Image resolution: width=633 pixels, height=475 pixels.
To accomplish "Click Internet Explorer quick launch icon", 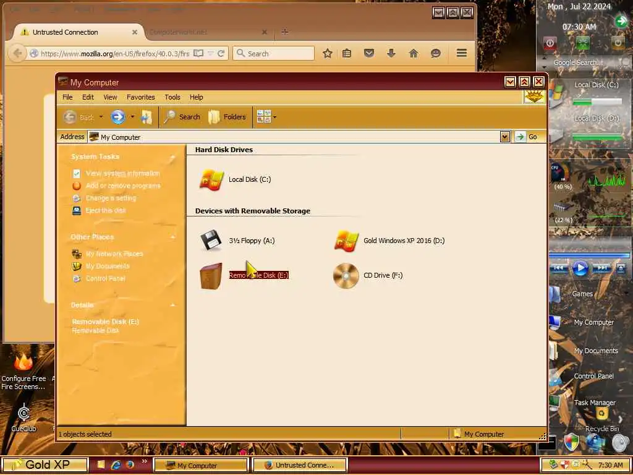I will 116,465.
